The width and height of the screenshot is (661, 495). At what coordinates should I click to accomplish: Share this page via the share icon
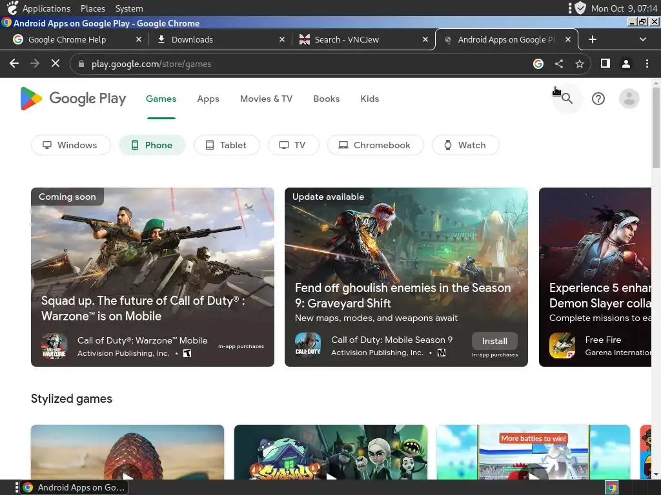click(559, 64)
